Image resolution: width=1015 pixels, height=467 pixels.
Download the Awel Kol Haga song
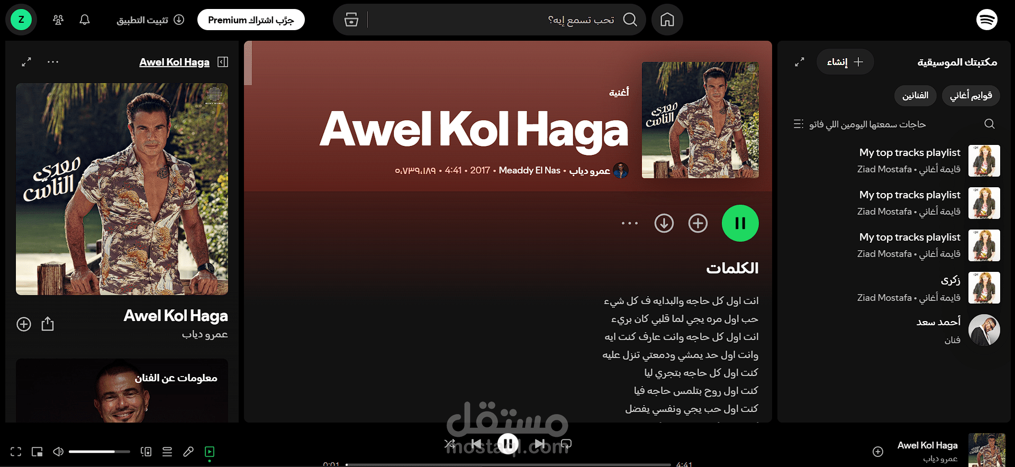click(x=664, y=223)
